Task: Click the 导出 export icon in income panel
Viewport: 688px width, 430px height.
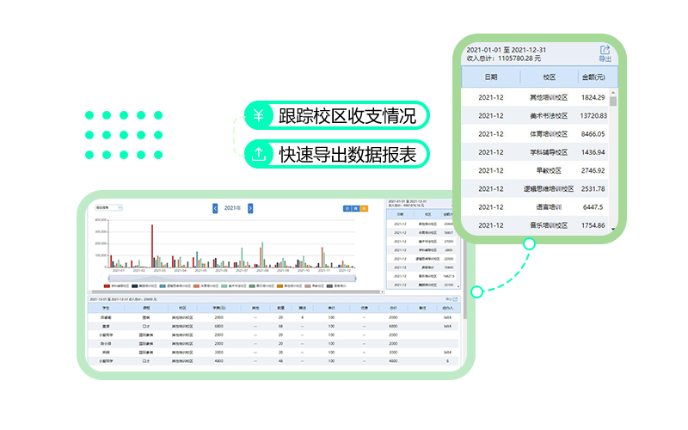Action: (x=605, y=52)
